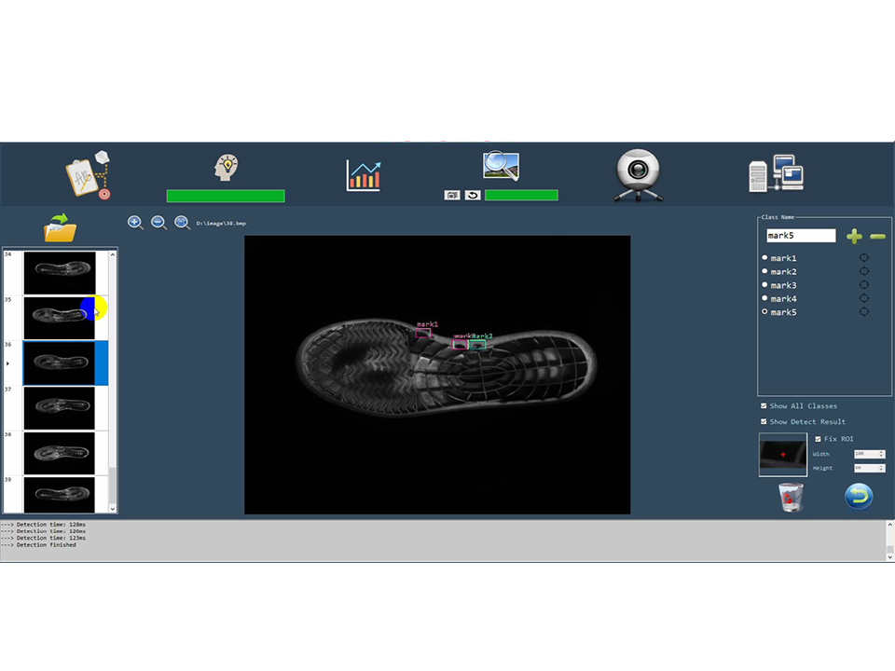
Task: Select the mark3 class radio button
Action: (x=765, y=285)
